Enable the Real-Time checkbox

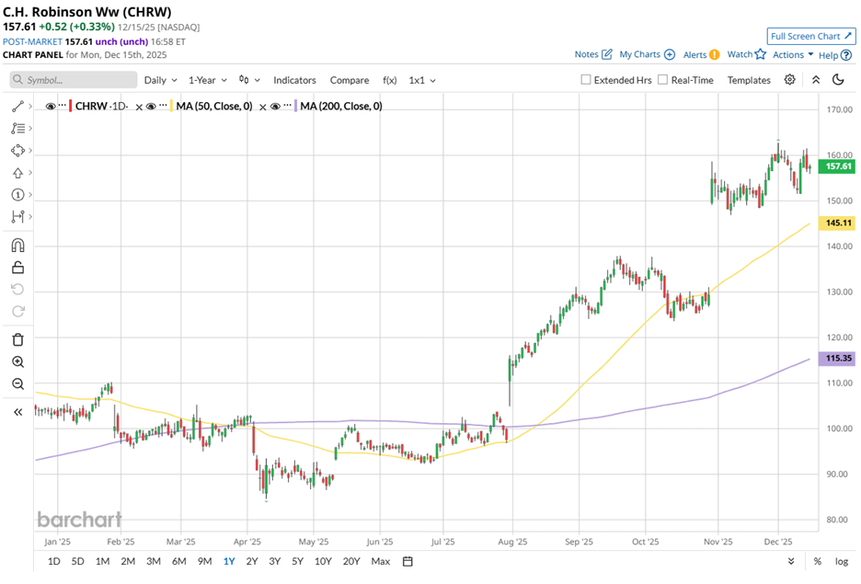click(x=662, y=80)
